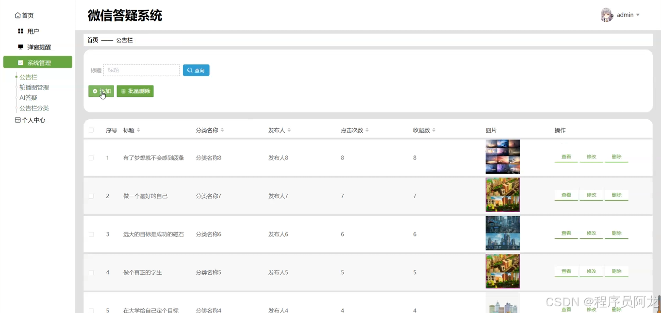Image resolution: width=661 pixels, height=313 pixels.
Task: Click the magnifier icon in 查询 button
Action: pos(190,70)
